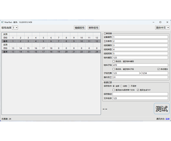
Task: Maximize the PolarTest window
Action: click(x=160, y=22)
